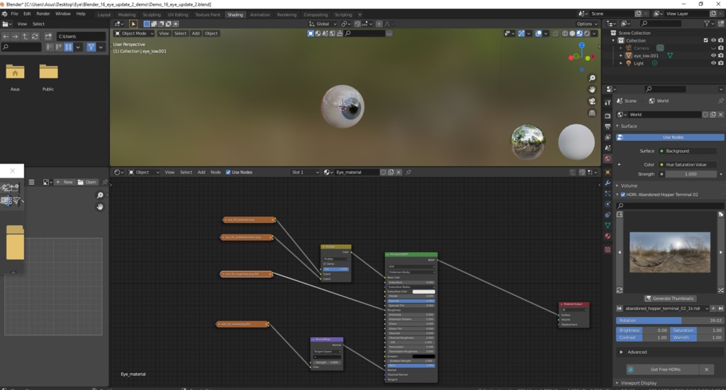This screenshot has height=390, width=726.
Task: Toggle Collection exclude checkbox in outliner
Action: tap(705, 40)
